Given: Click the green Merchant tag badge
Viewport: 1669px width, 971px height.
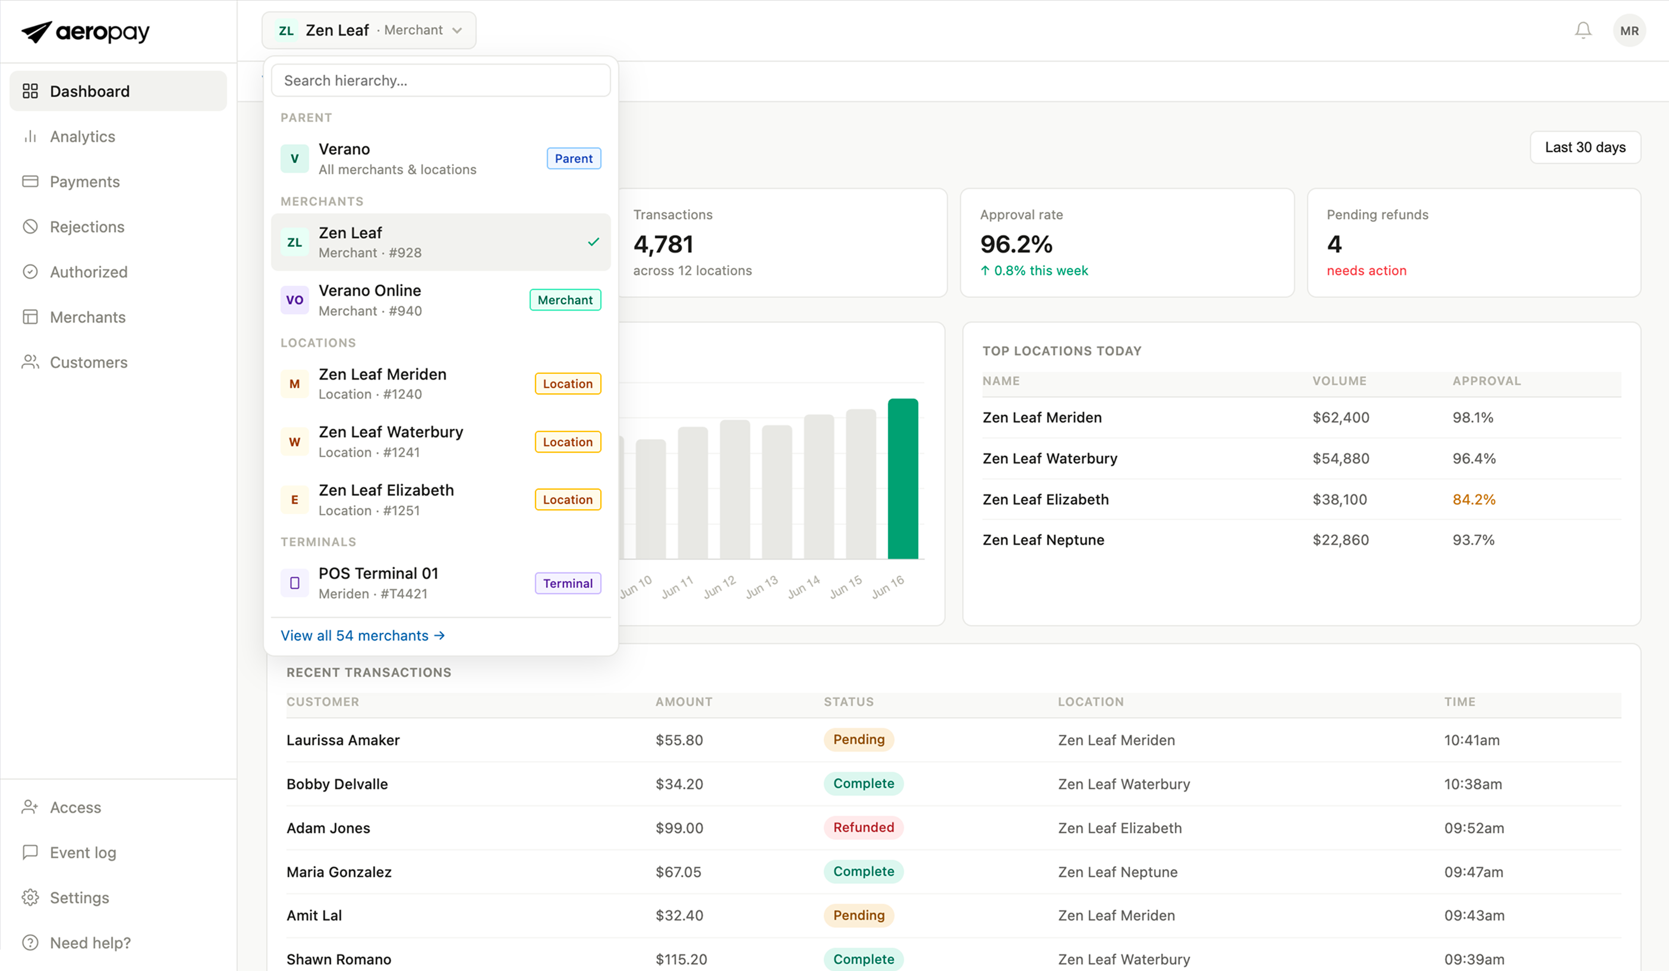Looking at the screenshot, I should [565, 300].
